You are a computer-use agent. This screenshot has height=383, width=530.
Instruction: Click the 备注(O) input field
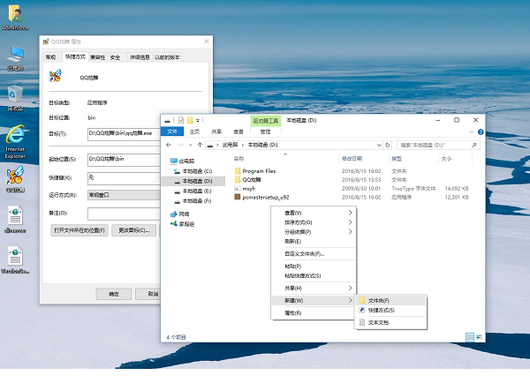click(x=124, y=214)
